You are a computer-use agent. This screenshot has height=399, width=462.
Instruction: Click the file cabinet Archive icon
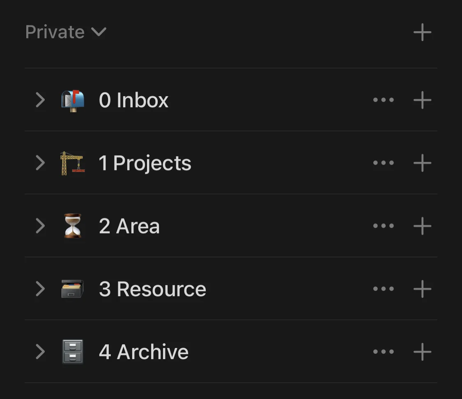click(x=72, y=351)
